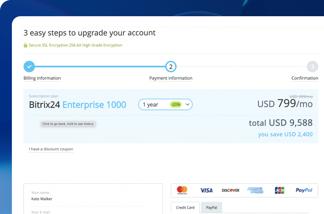Click the completed step checkmark circle
This screenshot has height=214, width=324.
pos(29,67)
